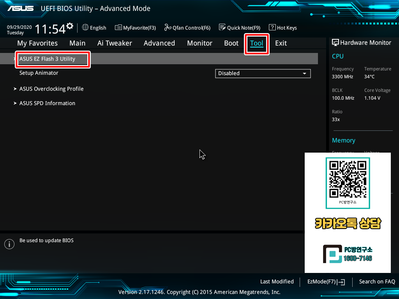Switch to Exit tab

click(281, 43)
